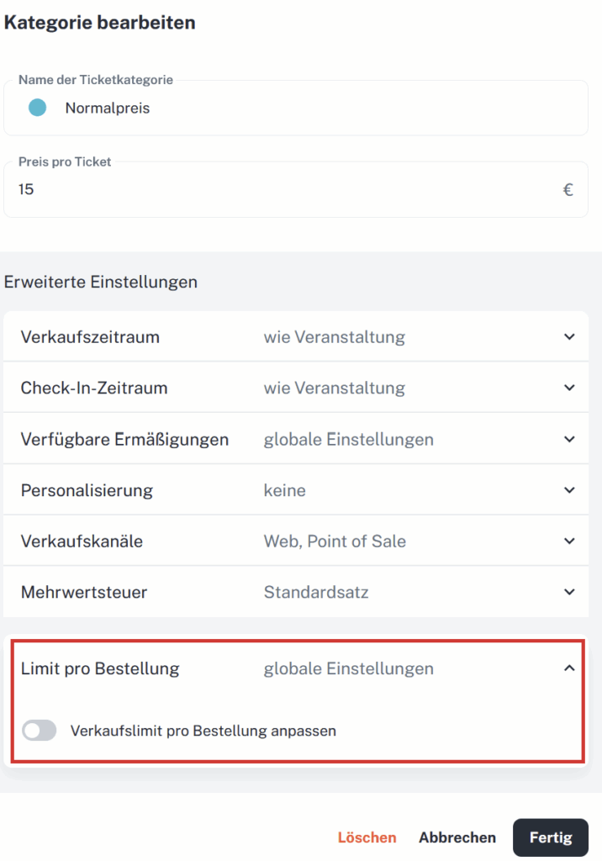Image resolution: width=602 pixels, height=861 pixels.
Task: Click the euro currency symbol in price field
Action: click(x=568, y=190)
